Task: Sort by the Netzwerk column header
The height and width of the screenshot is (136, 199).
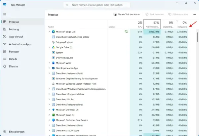Action: pos(181,24)
